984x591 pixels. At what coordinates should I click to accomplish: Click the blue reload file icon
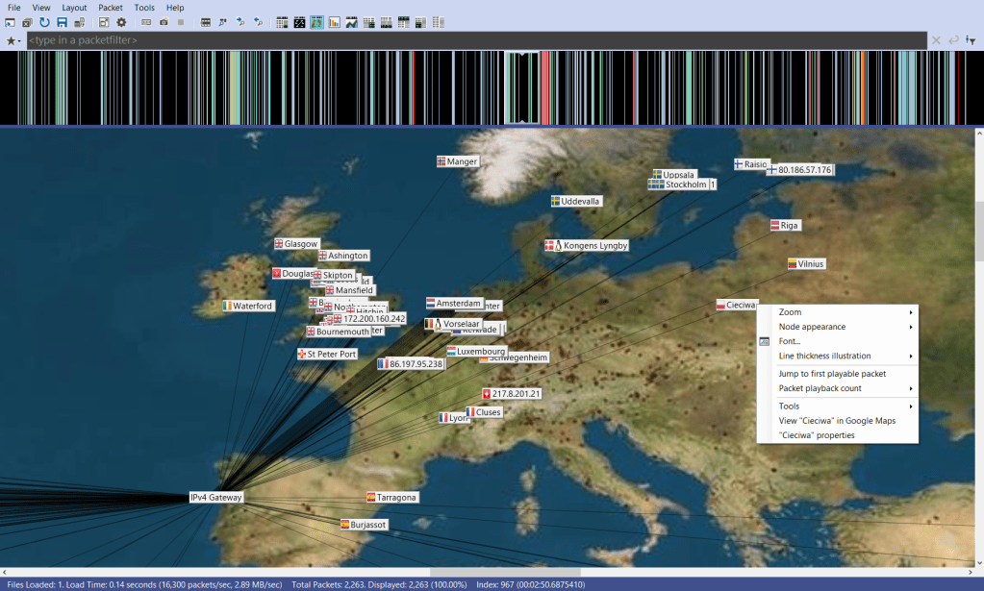44,22
